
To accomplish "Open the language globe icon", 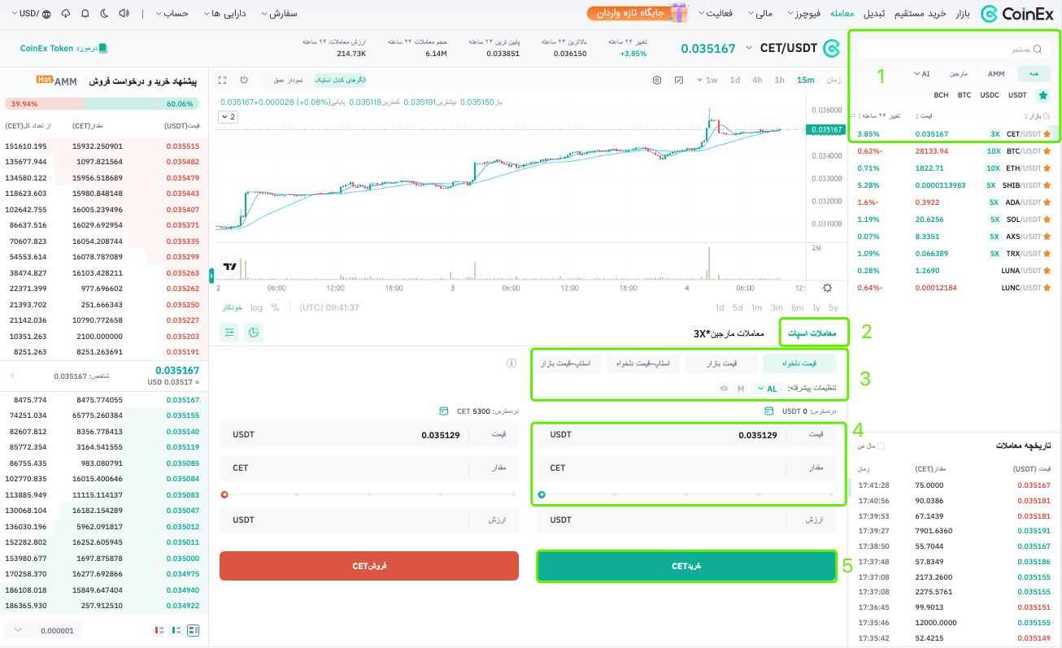I will [x=46, y=14].
